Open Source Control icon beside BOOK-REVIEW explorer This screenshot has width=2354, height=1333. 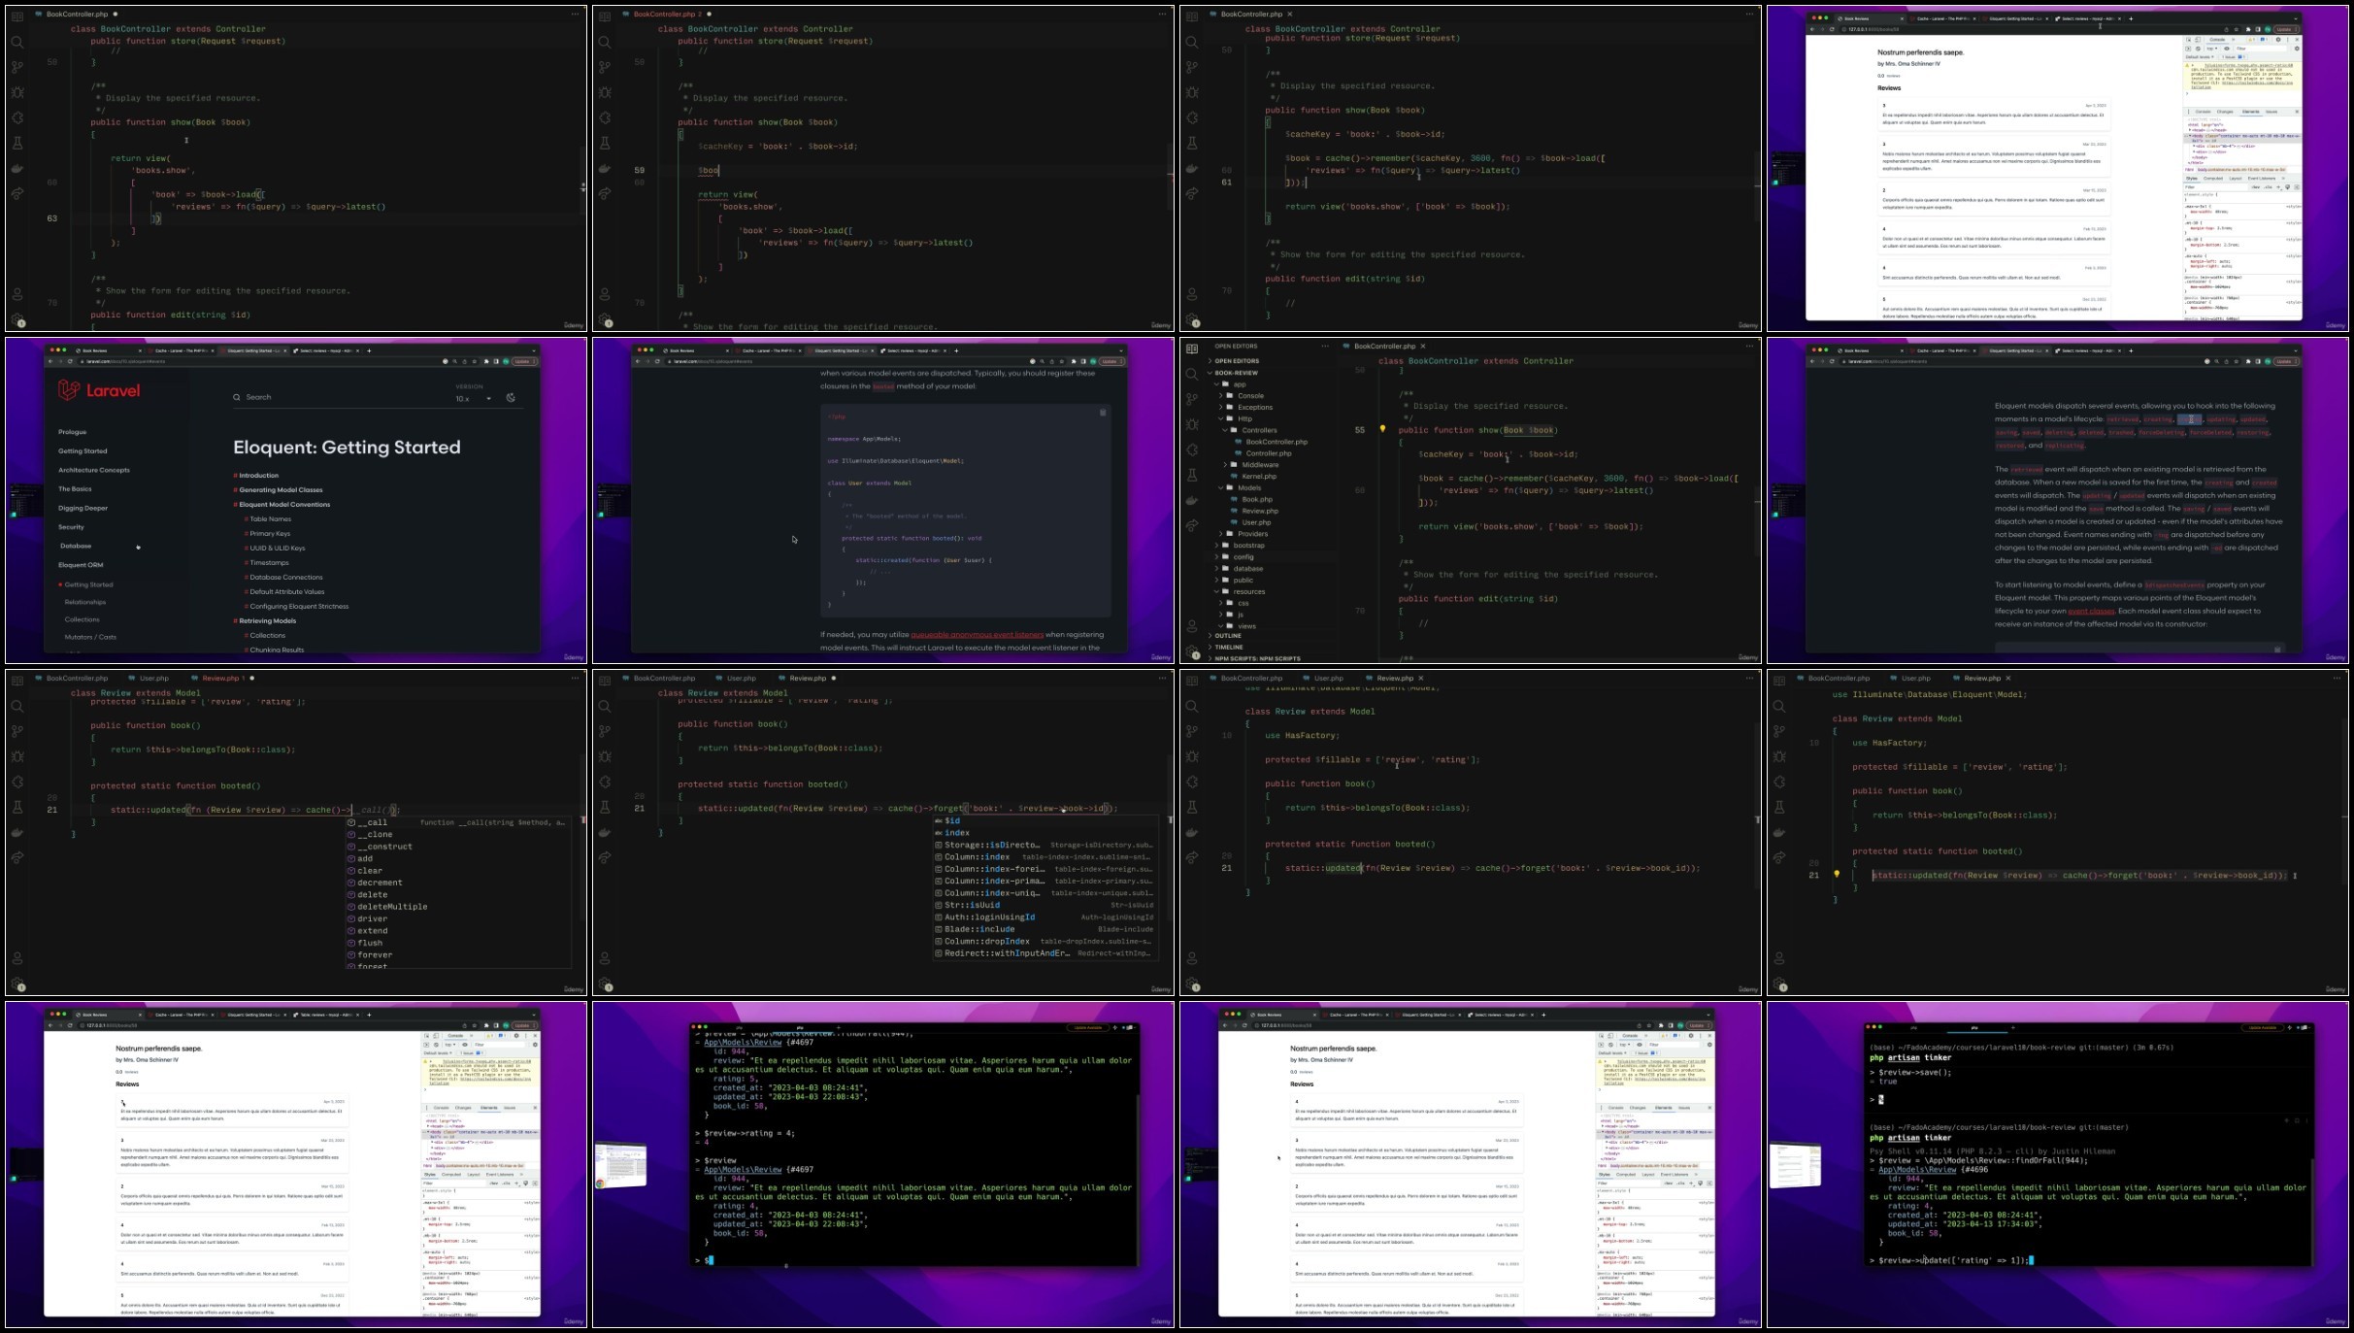click(x=1192, y=399)
